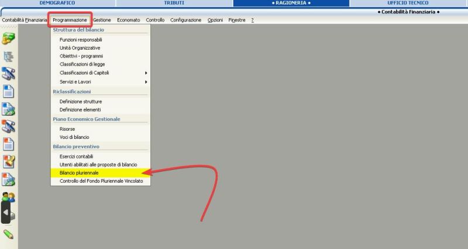Open the Configurazione menu

tap(185, 20)
